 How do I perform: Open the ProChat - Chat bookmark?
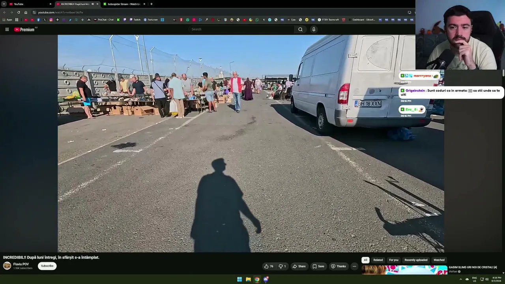pos(103,20)
